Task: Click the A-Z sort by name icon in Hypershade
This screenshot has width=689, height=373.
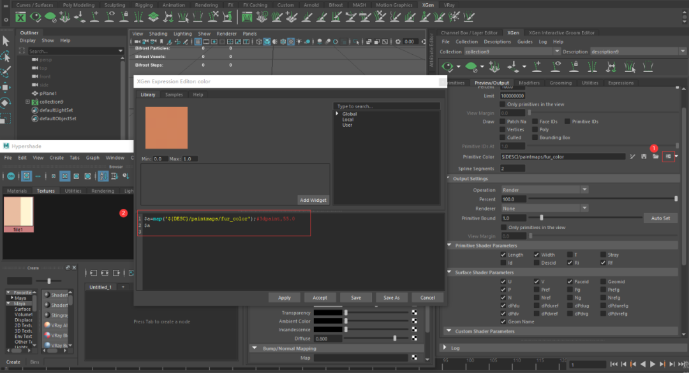Action: point(103,176)
